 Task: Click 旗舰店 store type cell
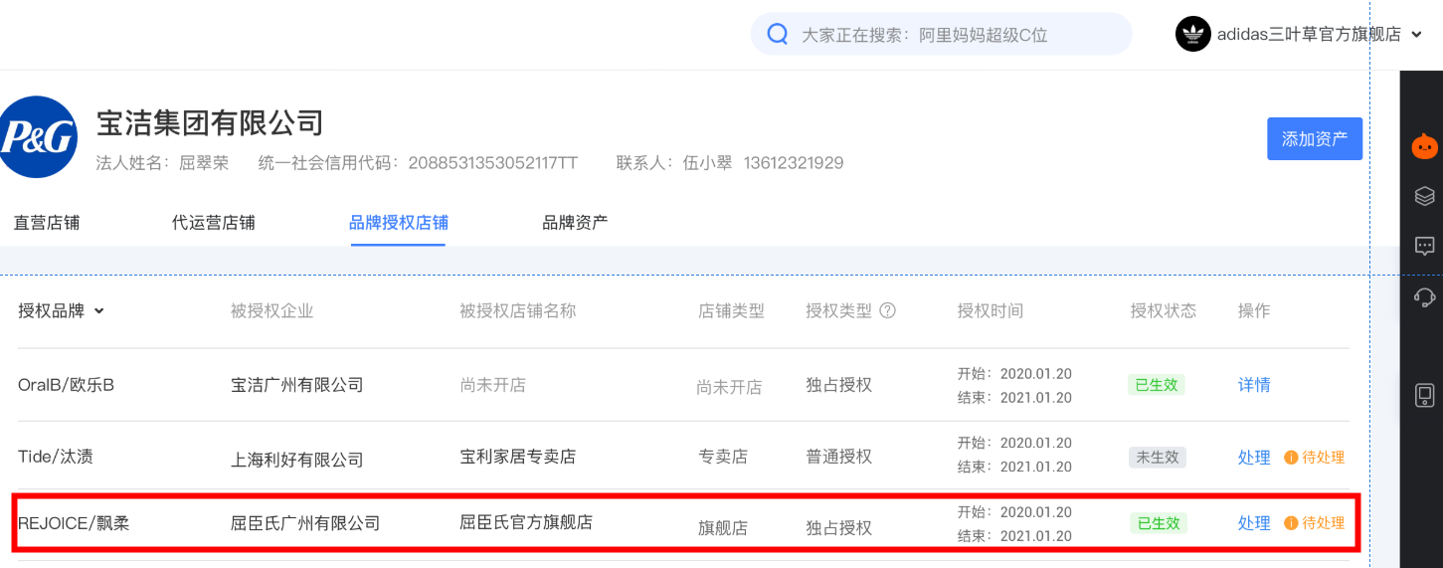pyautogui.click(x=723, y=528)
